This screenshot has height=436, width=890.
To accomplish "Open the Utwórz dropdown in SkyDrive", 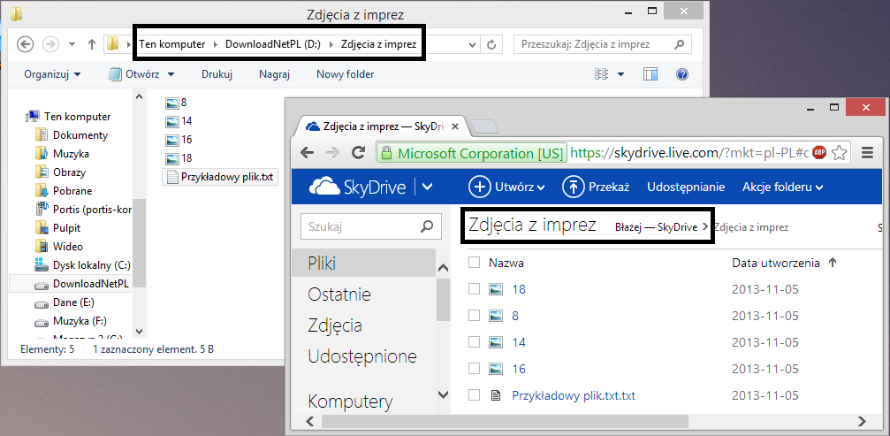I will (507, 187).
